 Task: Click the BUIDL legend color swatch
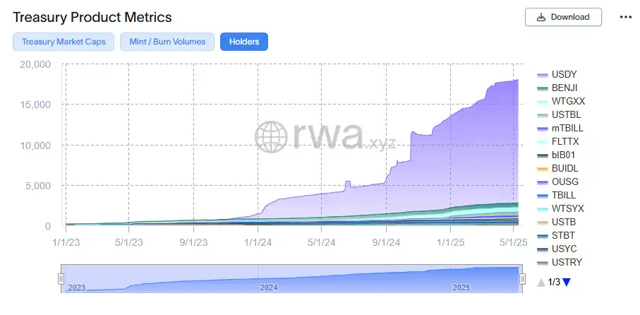[543, 169]
